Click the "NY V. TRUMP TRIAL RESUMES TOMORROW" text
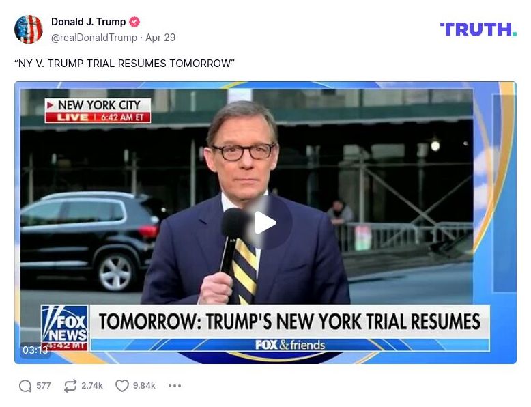Viewport: 531px width, 407px height. tap(124, 64)
